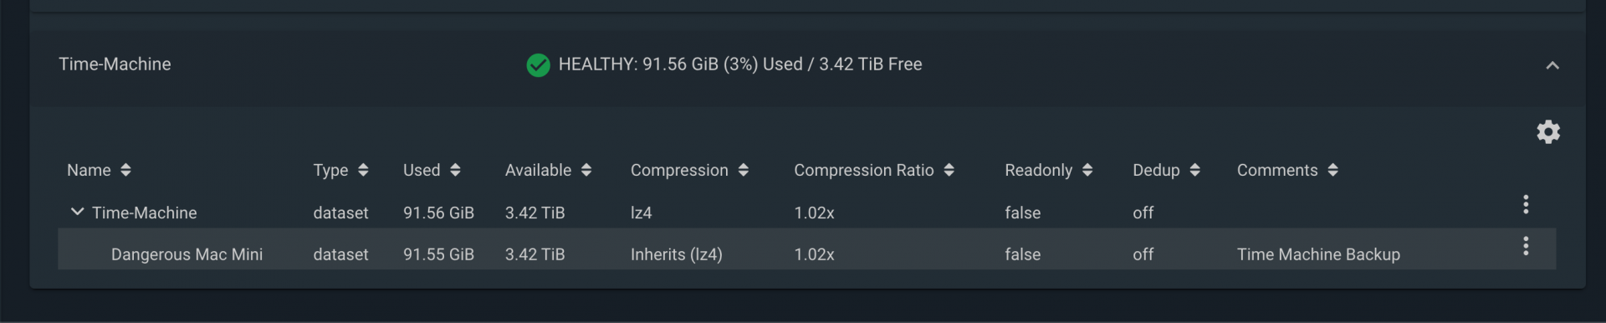Collapse the Time-Machine pool panel
The width and height of the screenshot is (1606, 323).
pyautogui.click(x=1552, y=65)
